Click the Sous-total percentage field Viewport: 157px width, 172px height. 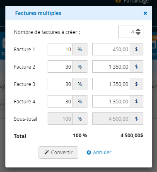point(60,119)
